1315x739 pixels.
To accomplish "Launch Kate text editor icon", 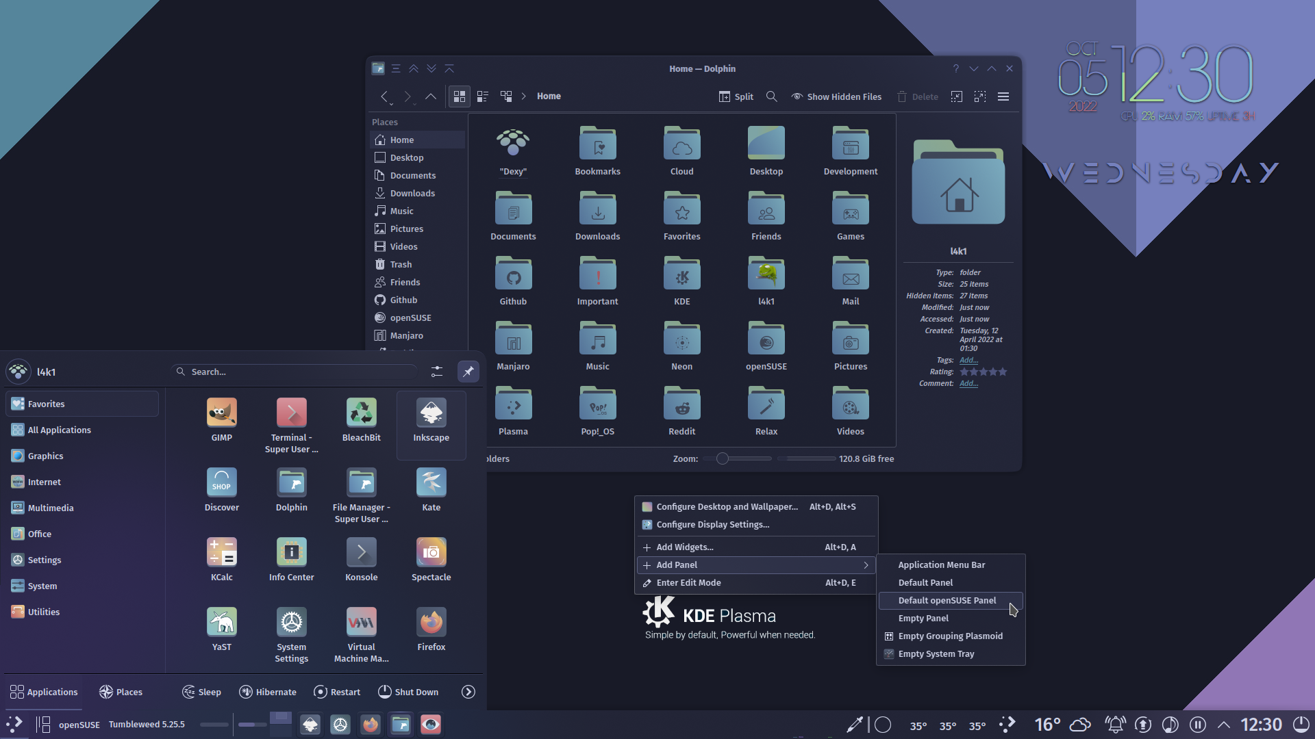I will point(431,482).
